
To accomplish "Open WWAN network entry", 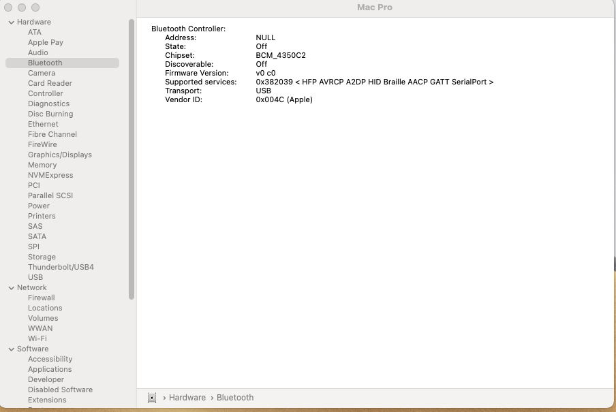I will click(40, 328).
